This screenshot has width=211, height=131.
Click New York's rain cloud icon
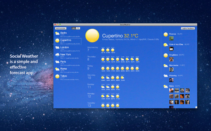[57, 55]
